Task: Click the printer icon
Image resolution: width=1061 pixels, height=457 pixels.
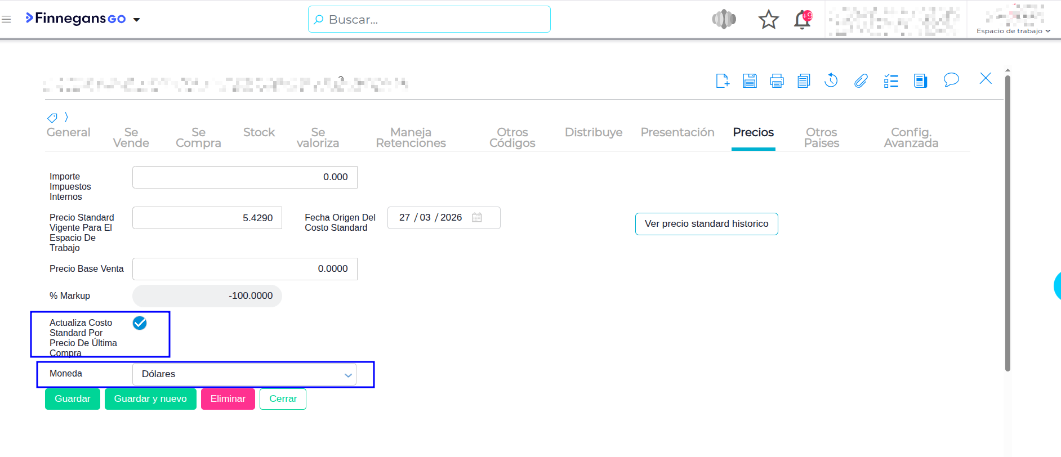Action: [x=777, y=81]
